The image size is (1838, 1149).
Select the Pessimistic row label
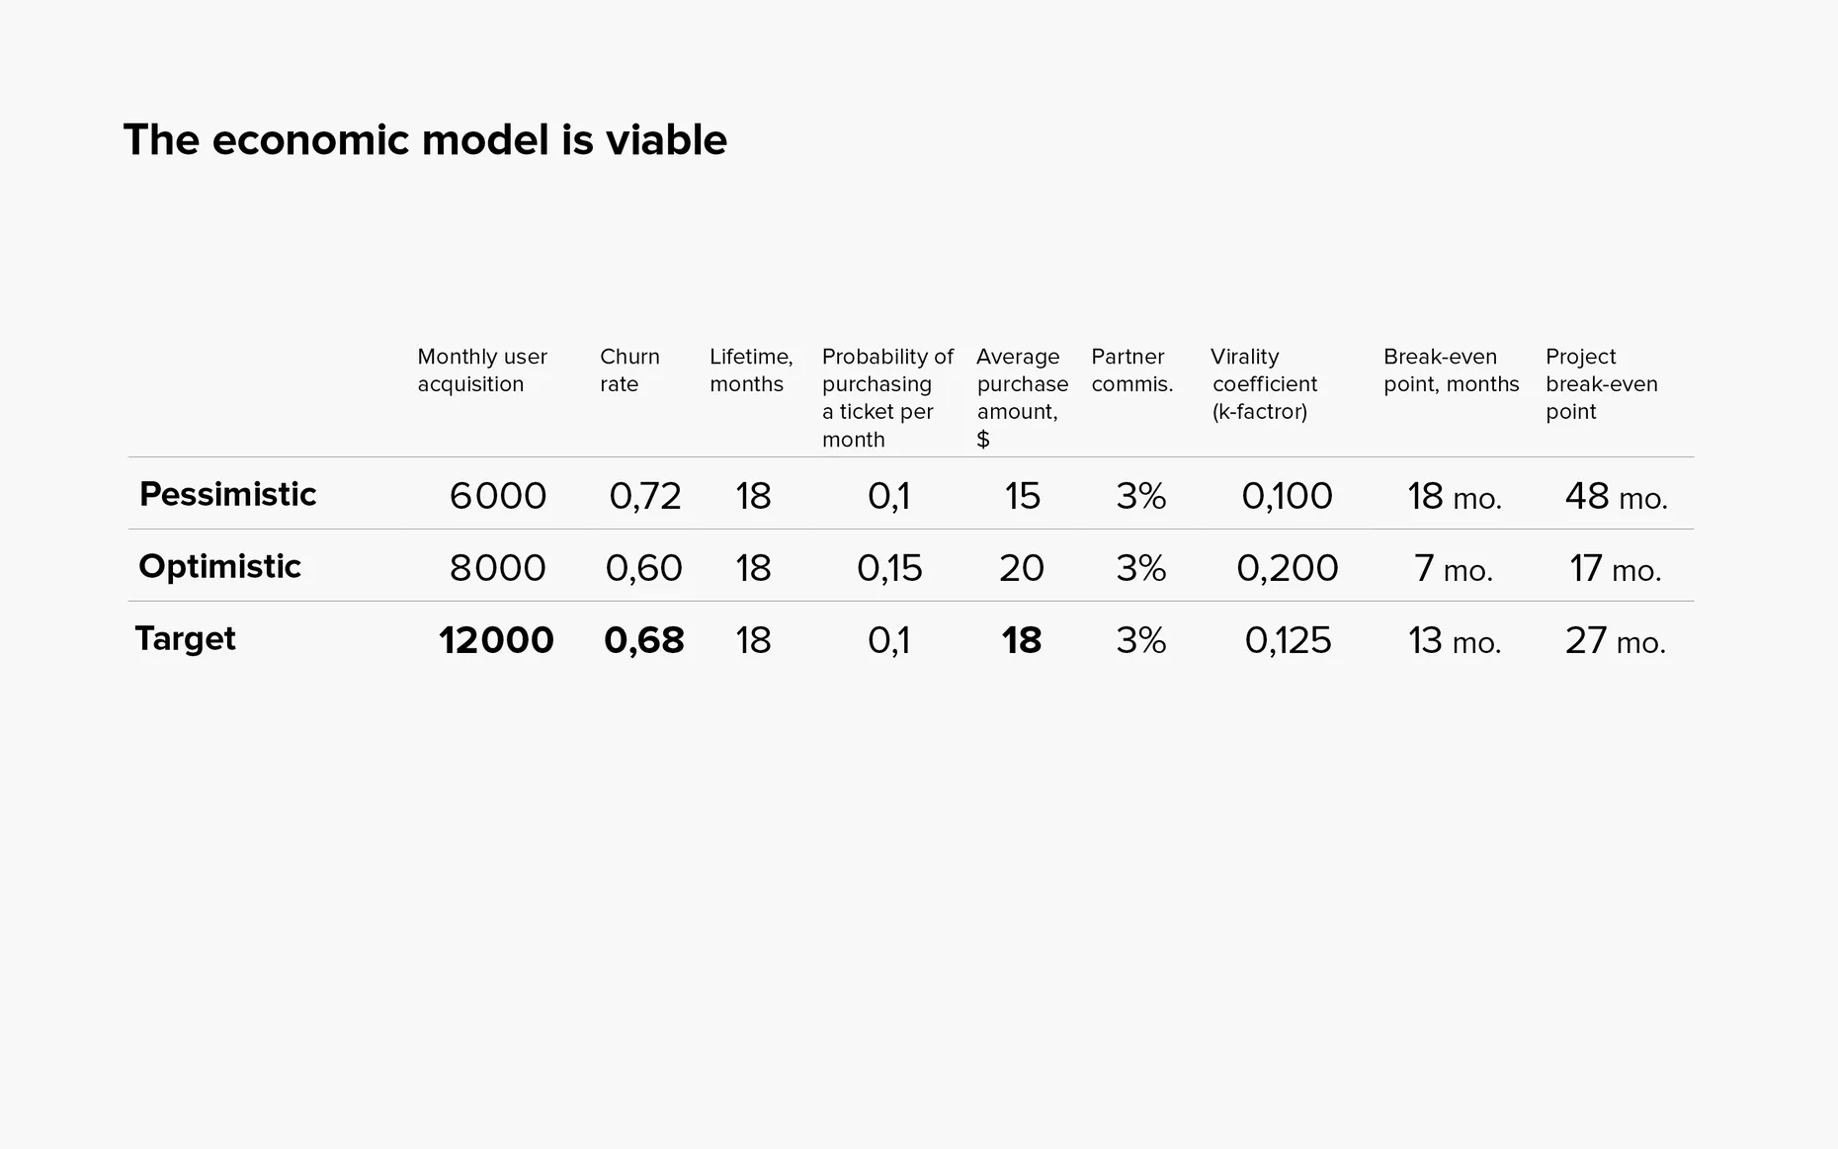pyautogui.click(x=227, y=494)
